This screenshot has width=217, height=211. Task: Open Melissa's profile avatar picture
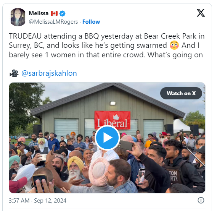coord(18,17)
